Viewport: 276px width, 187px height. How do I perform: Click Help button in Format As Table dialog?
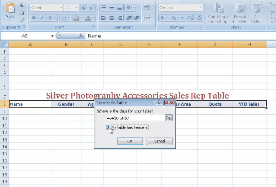[x=159, y=102]
